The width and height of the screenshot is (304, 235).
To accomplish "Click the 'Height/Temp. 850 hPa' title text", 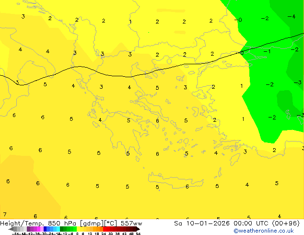I will [38, 223].
